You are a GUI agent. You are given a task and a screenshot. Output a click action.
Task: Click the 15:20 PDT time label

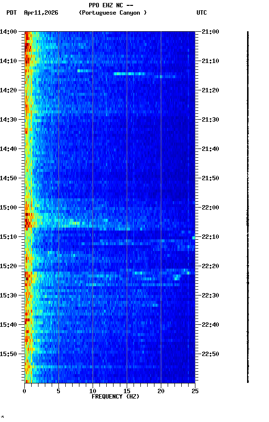point(8,266)
